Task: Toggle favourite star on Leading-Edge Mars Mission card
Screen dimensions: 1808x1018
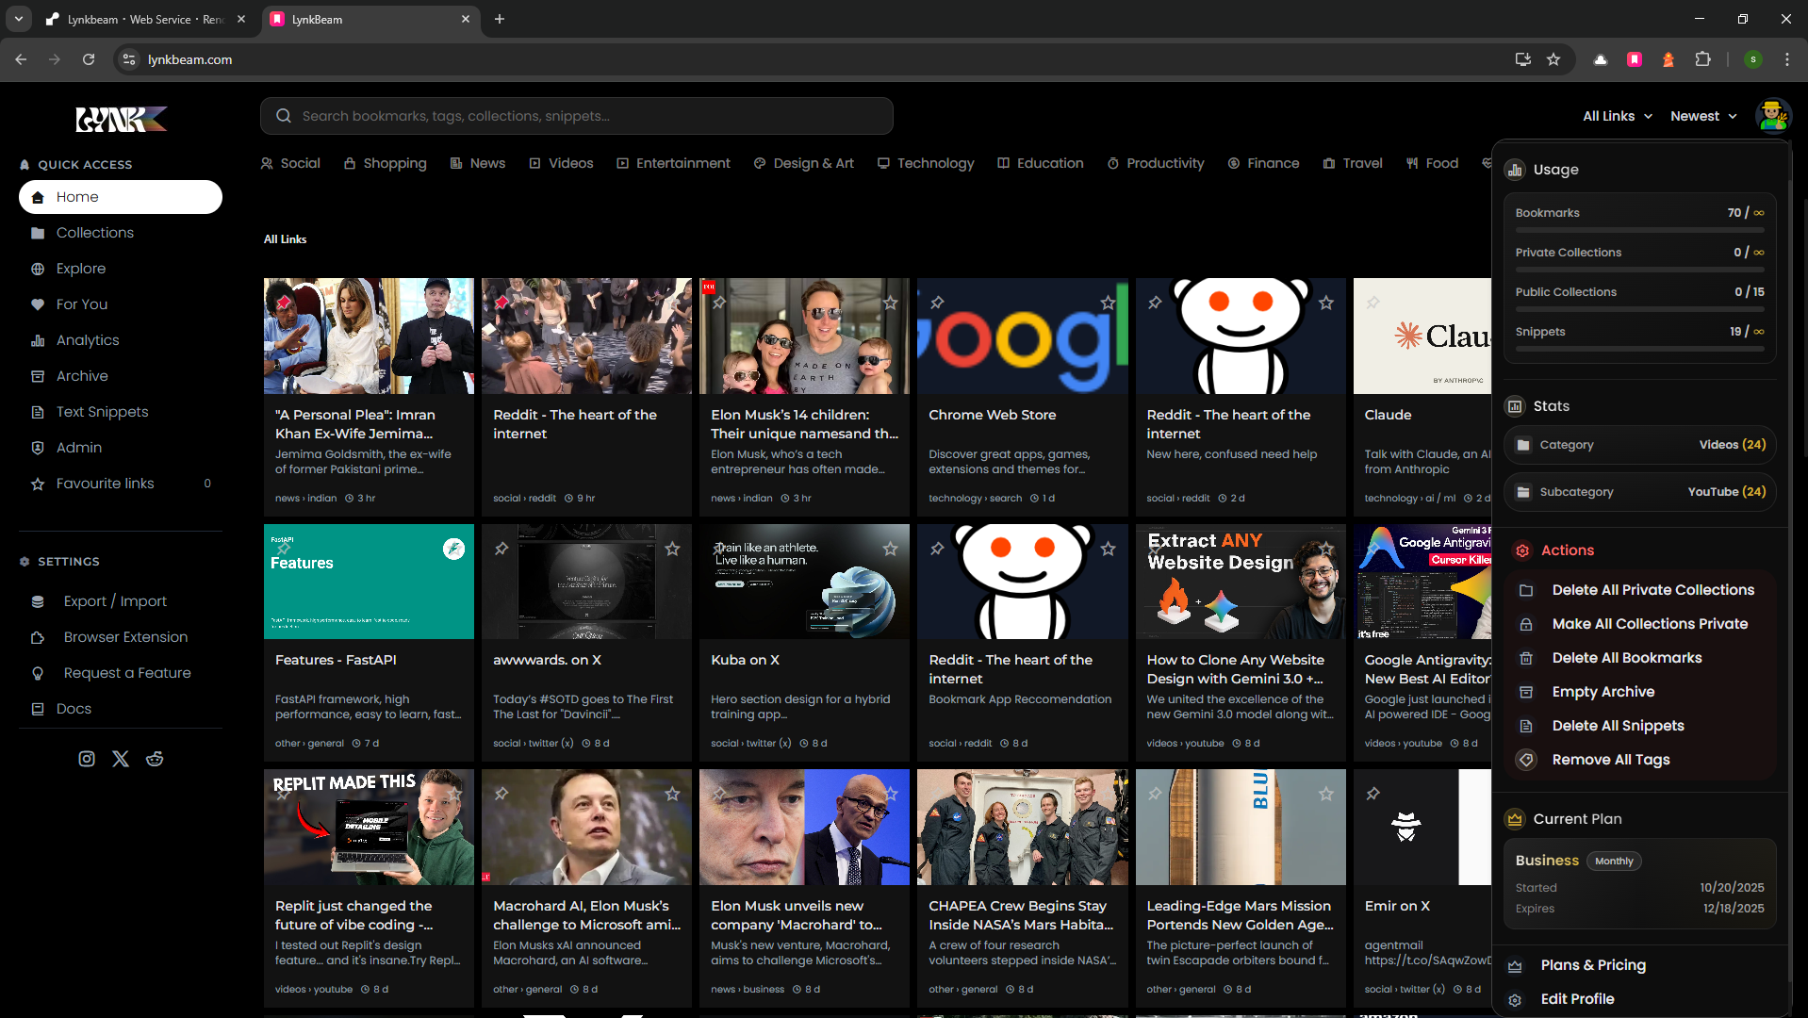Action: pyautogui.click(x=1326, y=794)
